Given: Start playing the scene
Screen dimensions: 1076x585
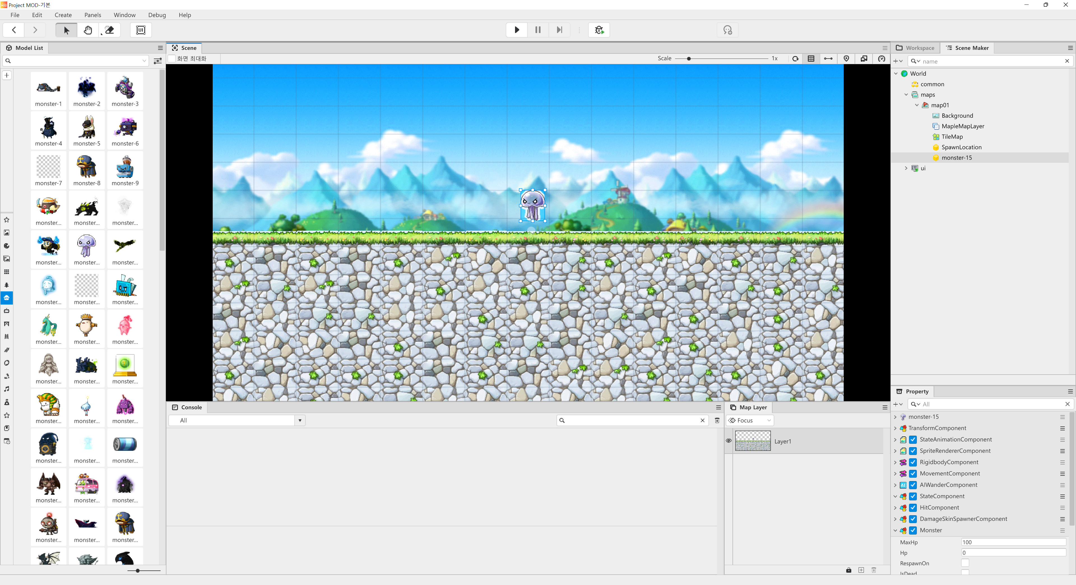Looking at the screenshot, I should point(517,30).
